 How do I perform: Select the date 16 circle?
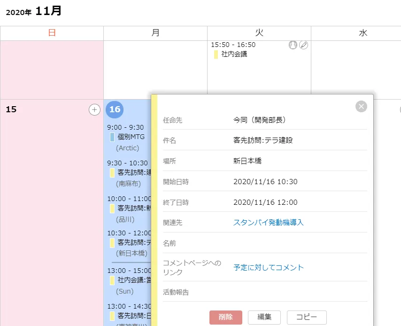(115, 109)
